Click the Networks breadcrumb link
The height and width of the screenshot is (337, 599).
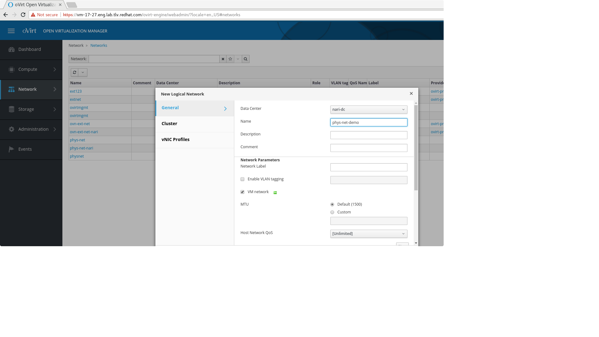point(99,46)
